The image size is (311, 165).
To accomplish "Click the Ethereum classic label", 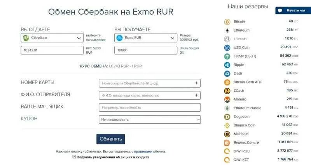I will click(x=247, y=108).
